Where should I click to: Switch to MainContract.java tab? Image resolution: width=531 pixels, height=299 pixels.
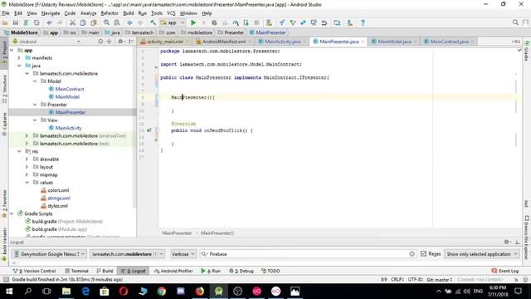450,42
